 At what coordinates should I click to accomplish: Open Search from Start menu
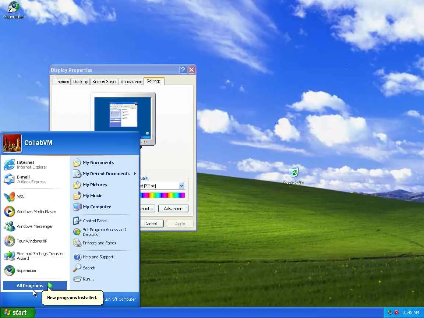[x=105, y=268]
